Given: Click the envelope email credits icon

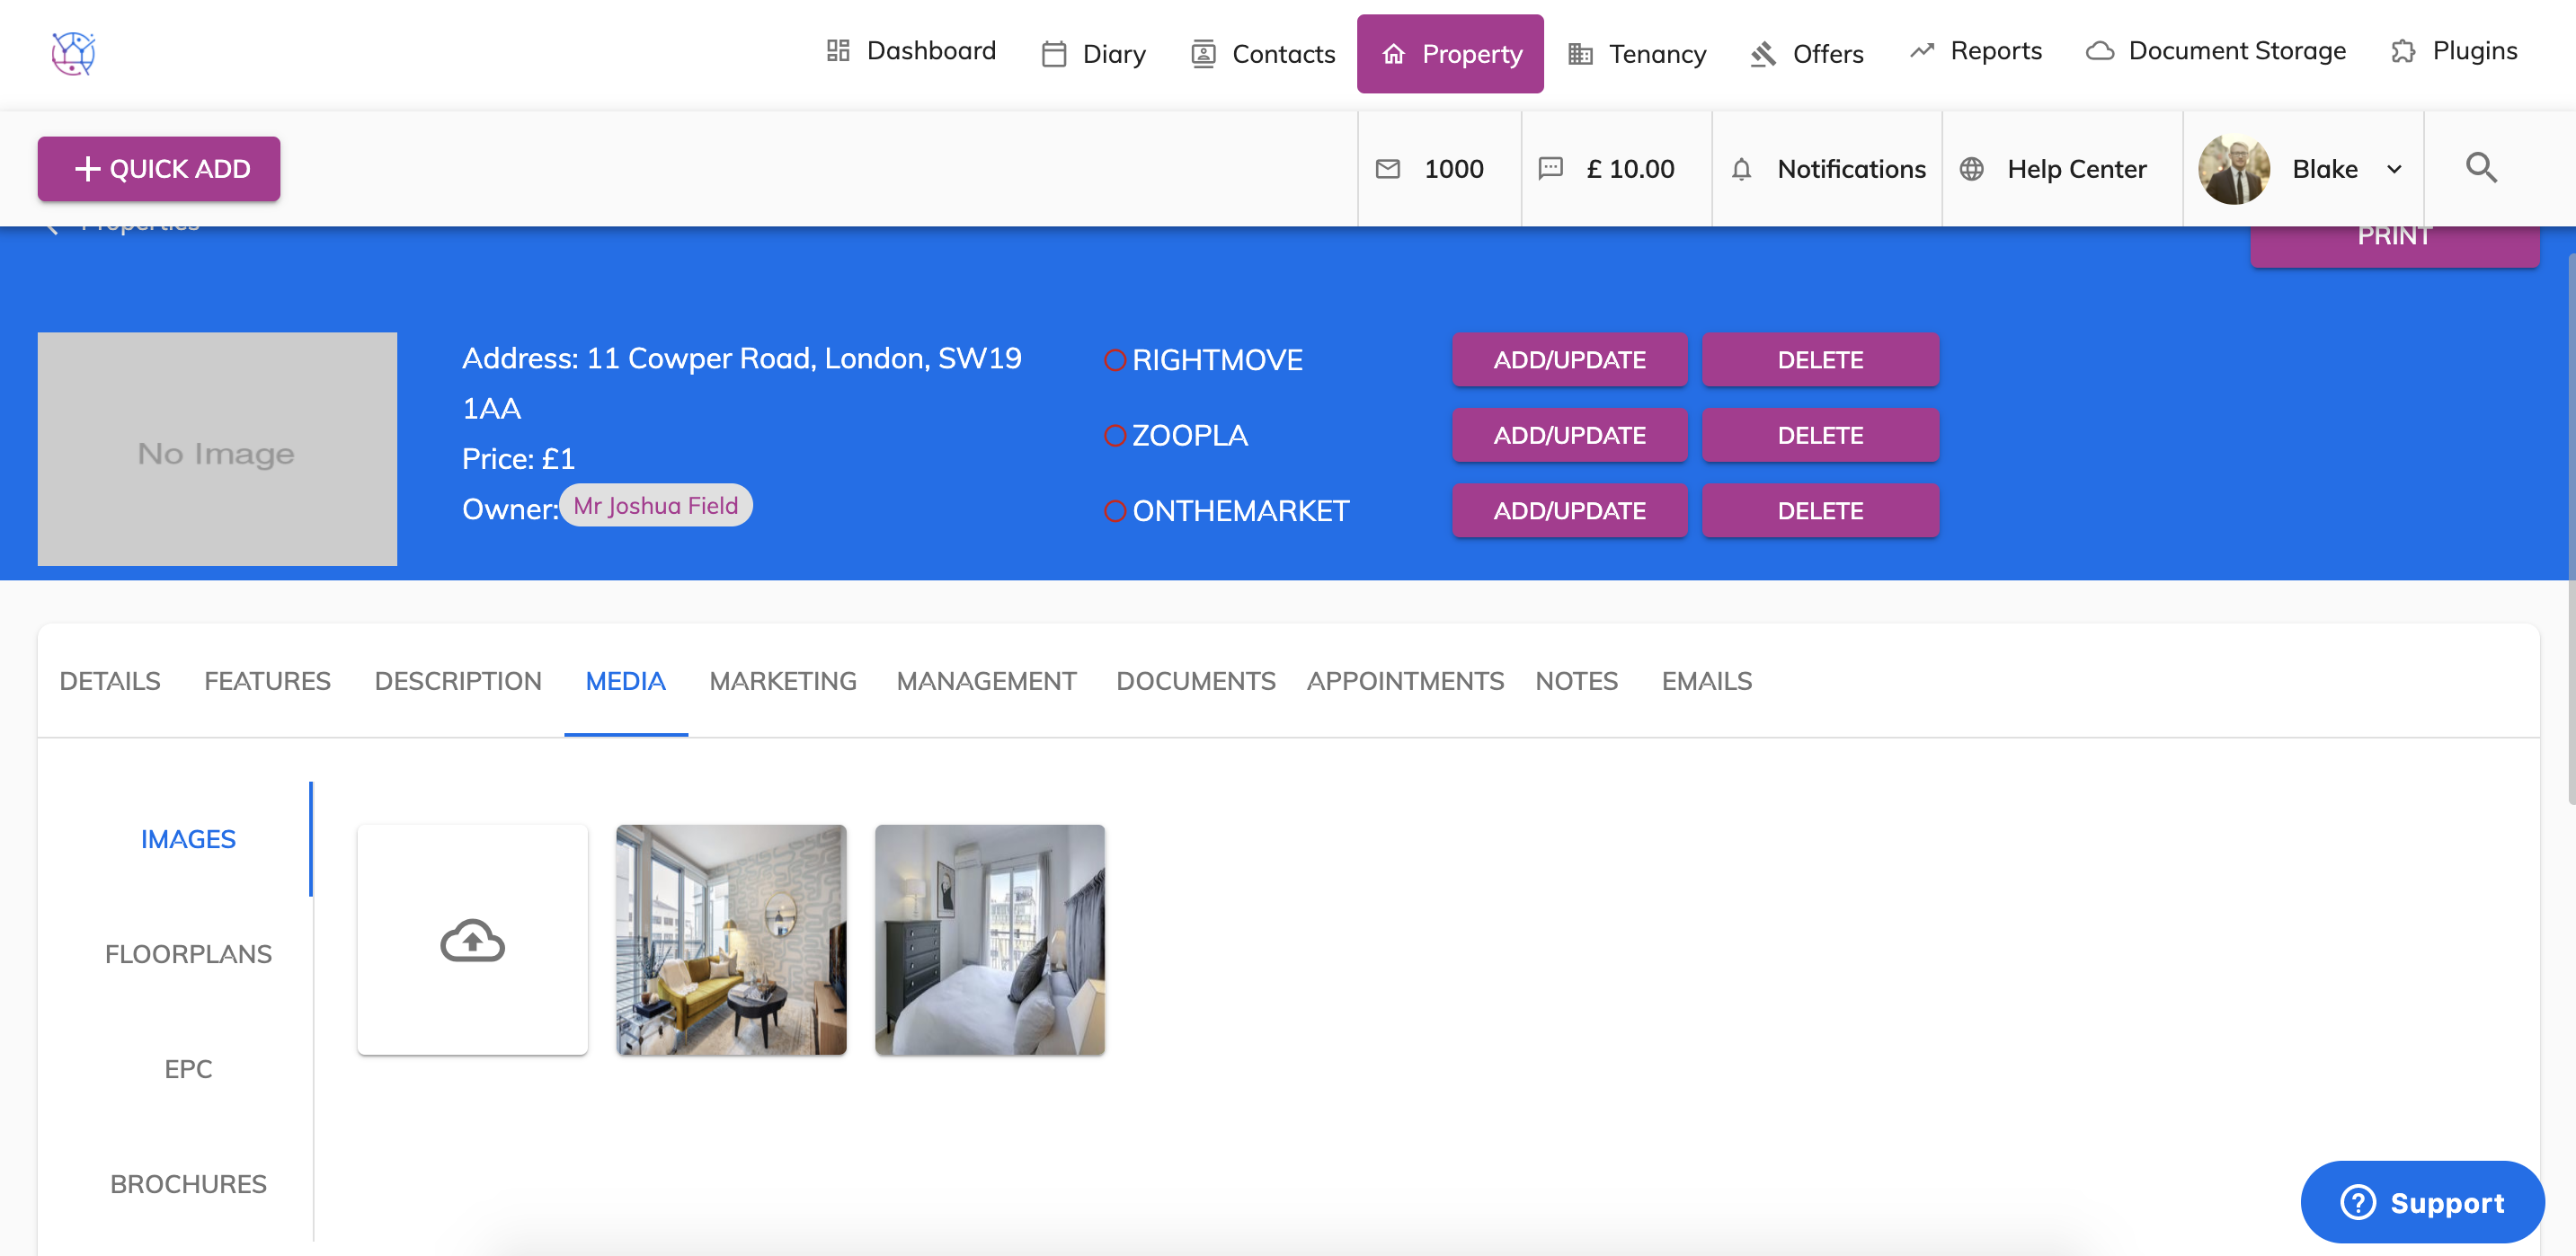Looking at the screenshot, I should coord(1387,169).
